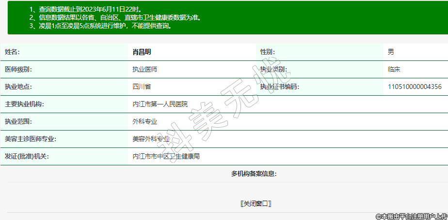Click the 姓名 field label
Image resolution: width=448 pixels, height=220 pixels.
point(12,52)
